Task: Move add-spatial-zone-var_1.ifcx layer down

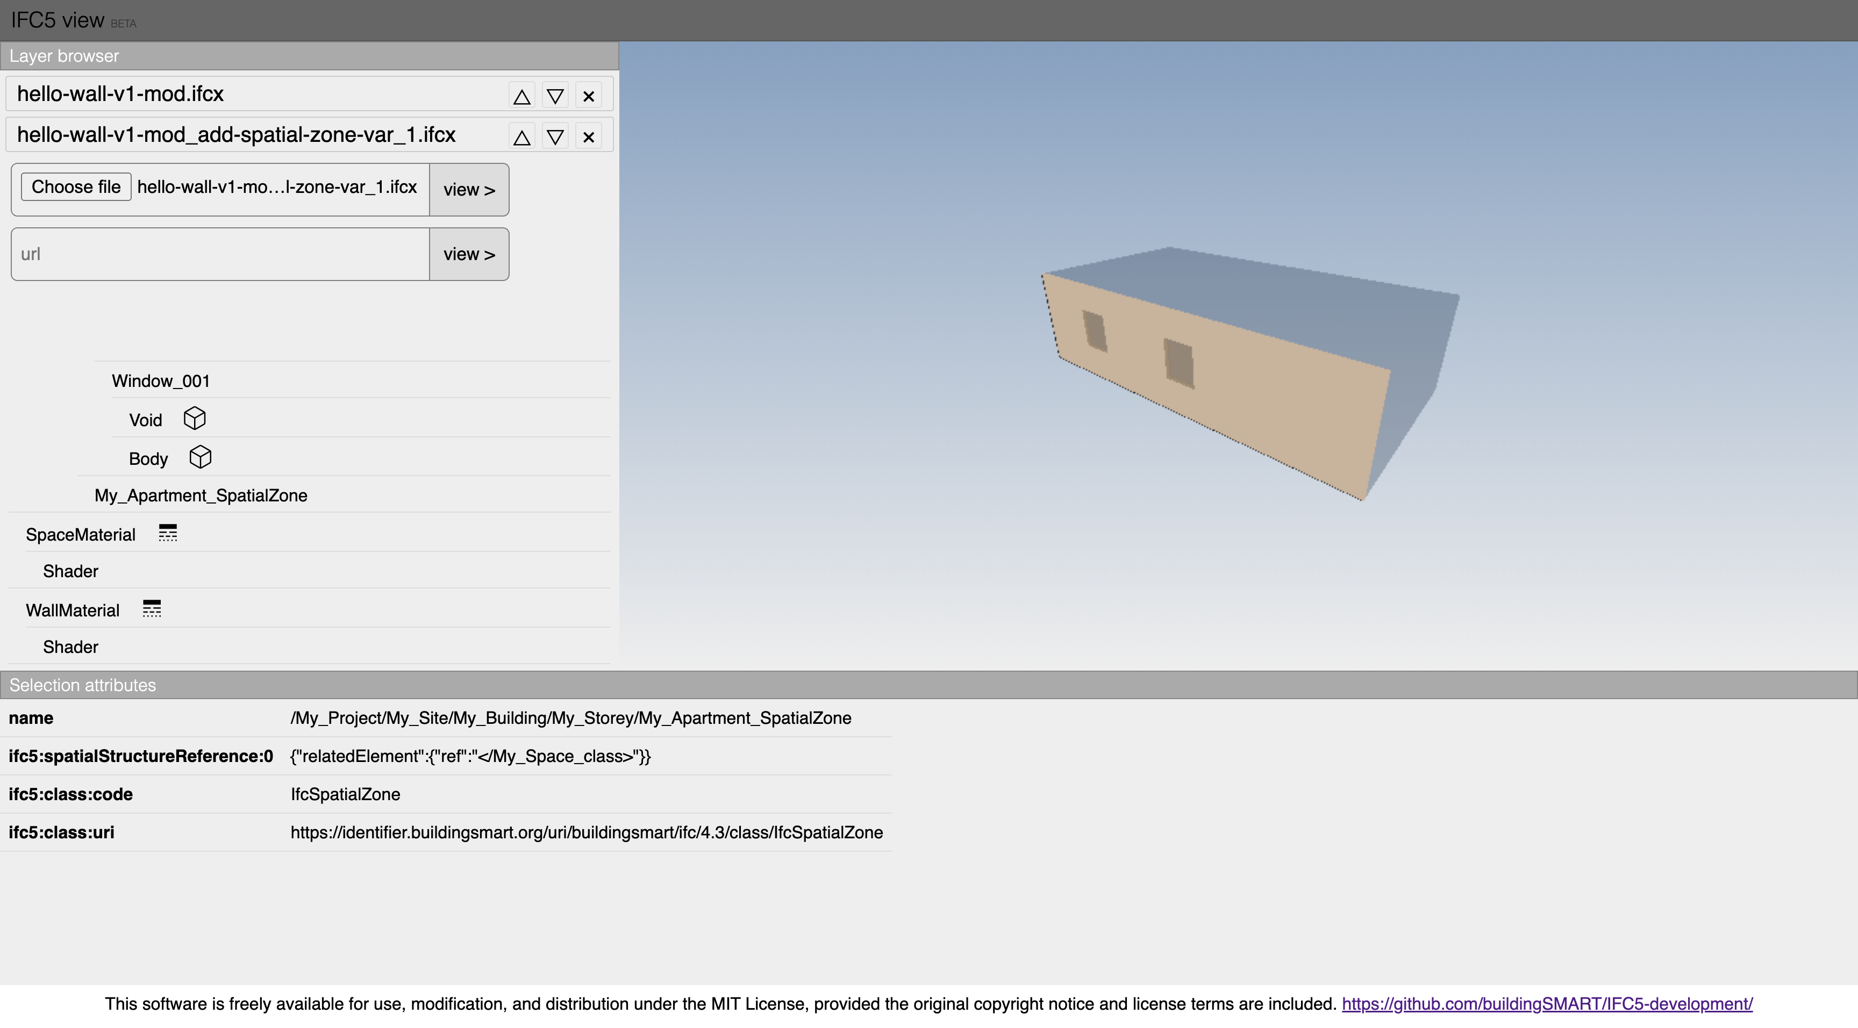Action: click(555, 136)
